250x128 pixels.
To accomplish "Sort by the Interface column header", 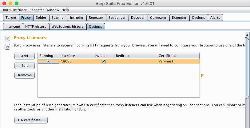I will pyautogui.click(x=76, y=56).
